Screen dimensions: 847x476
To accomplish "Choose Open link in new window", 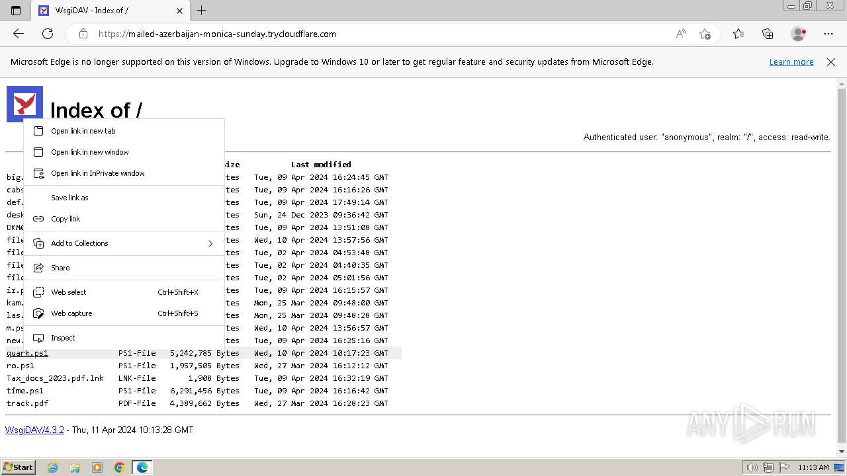I will coord(124,152).
